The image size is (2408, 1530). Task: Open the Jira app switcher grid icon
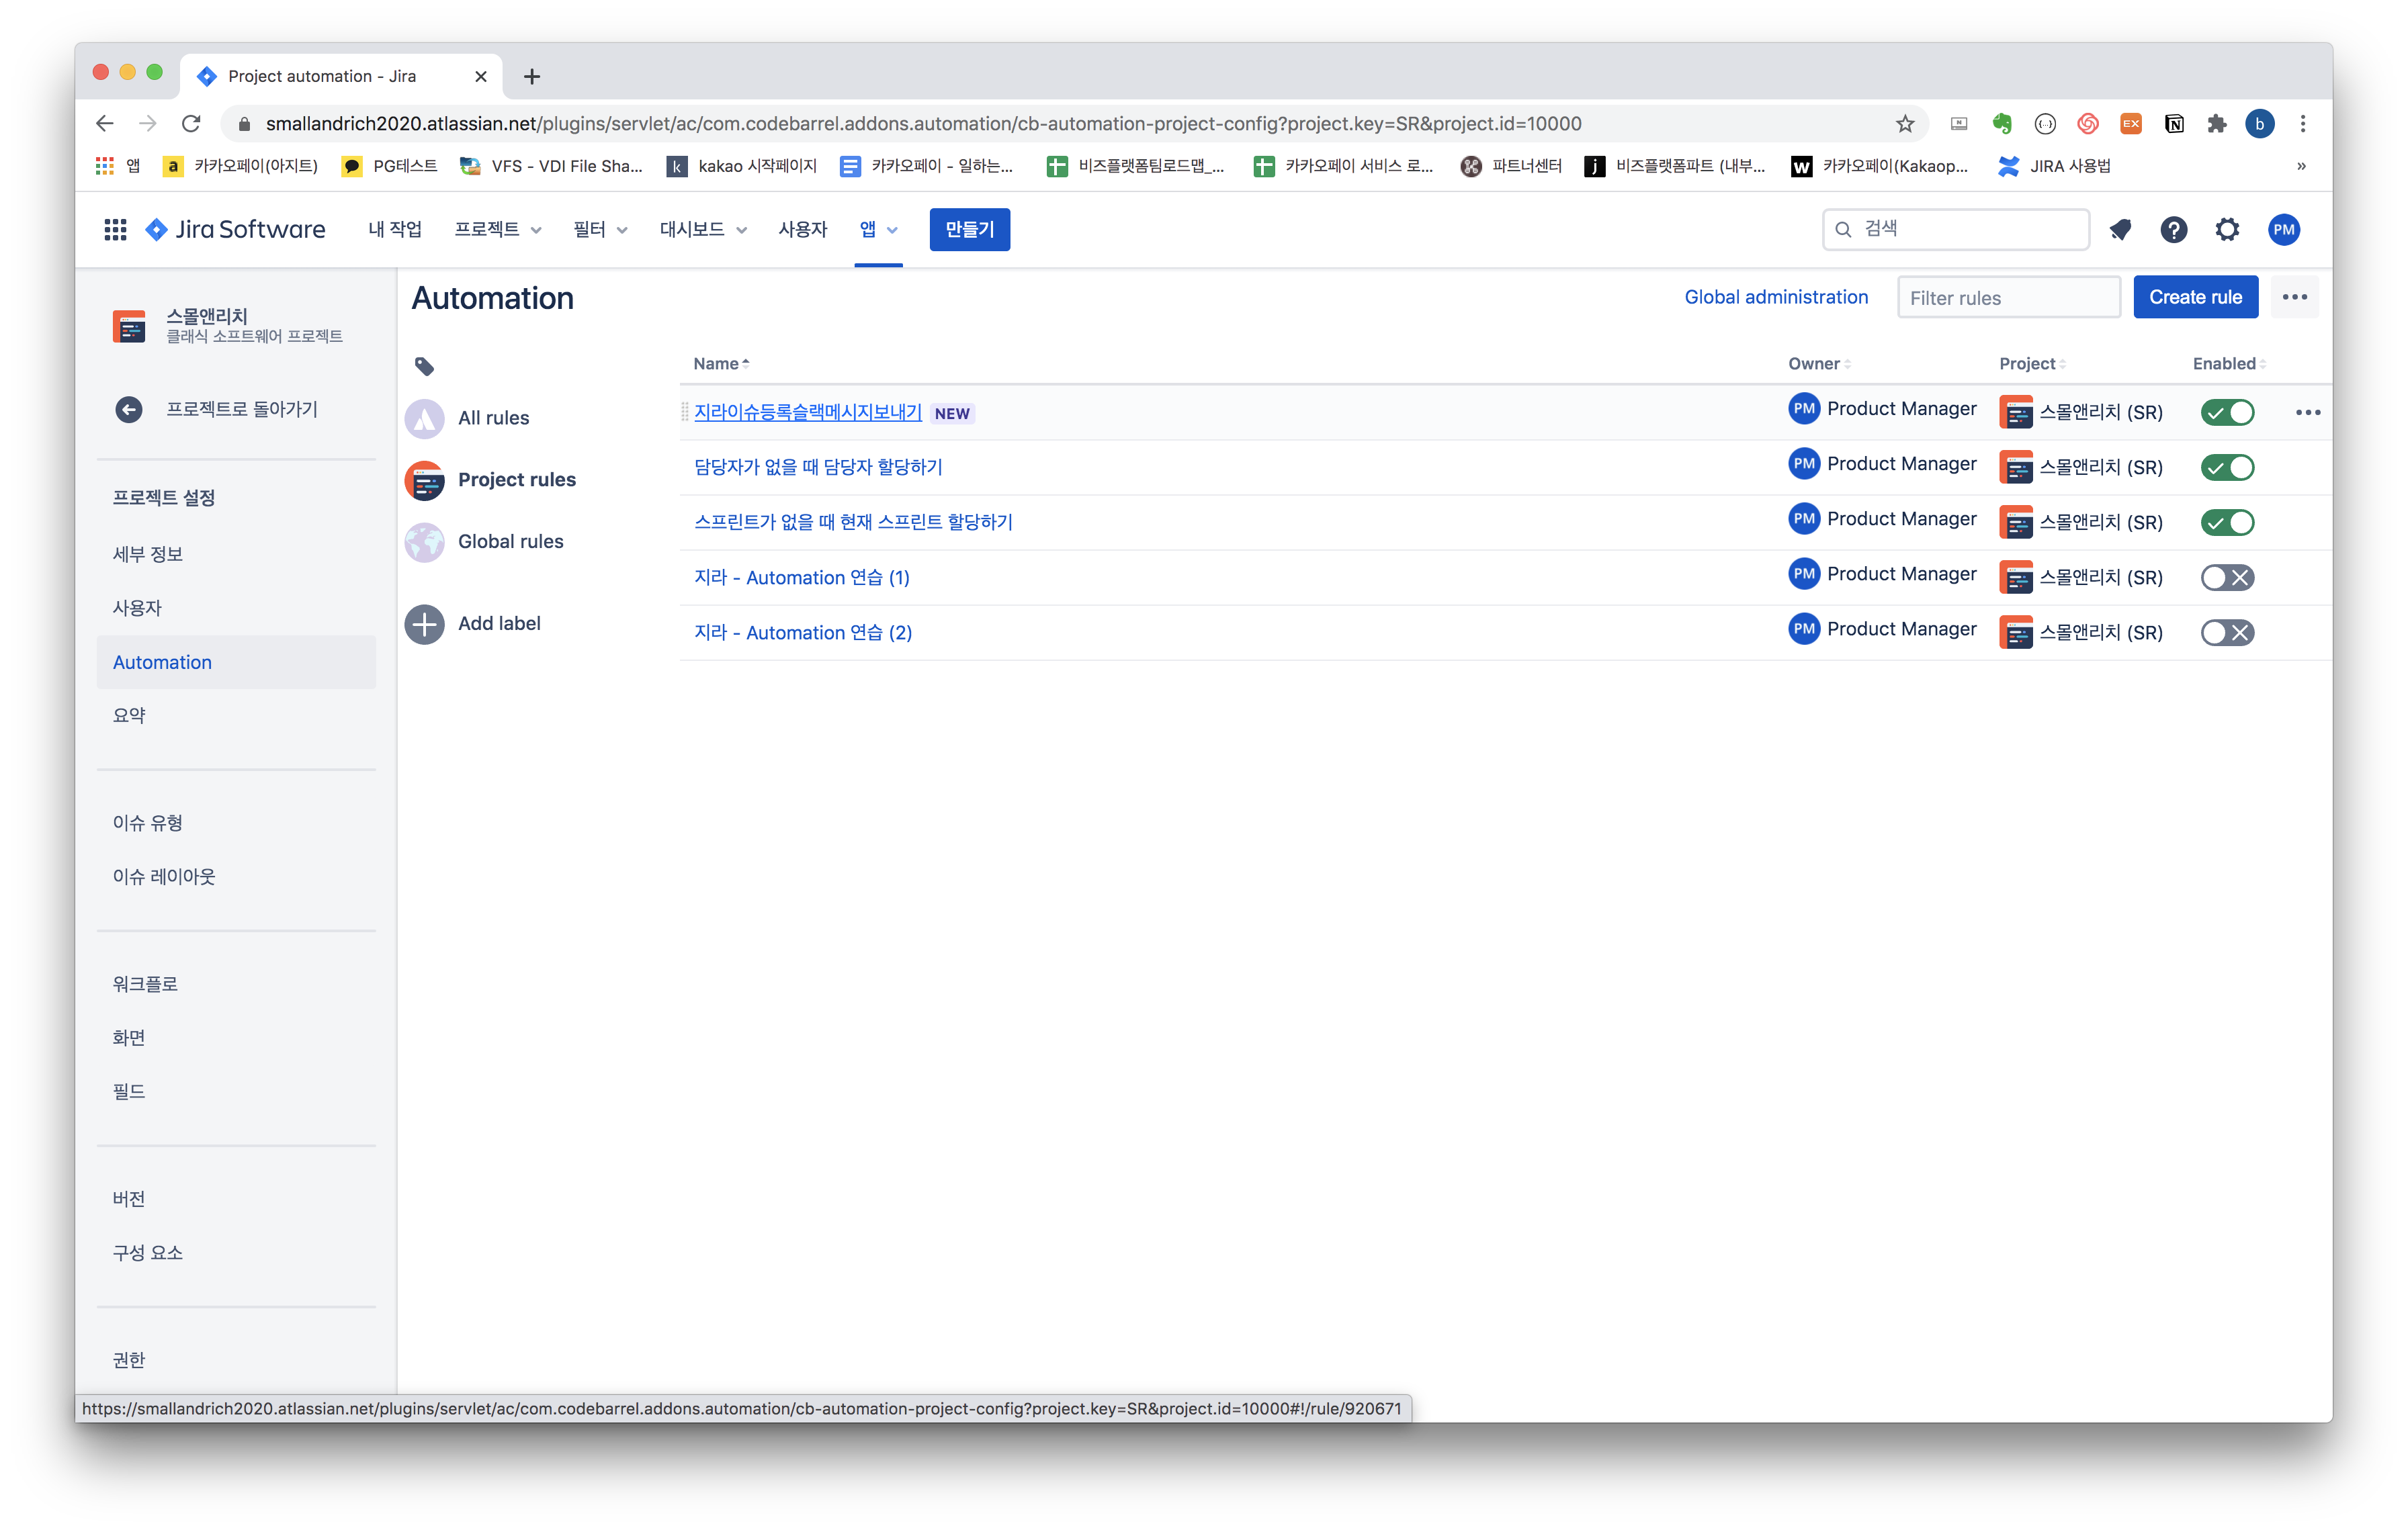point(115,230)
